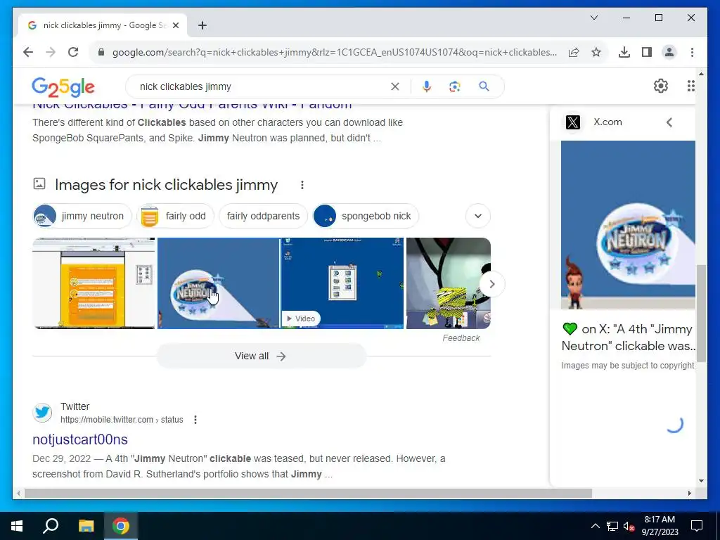
Task: Open mobile.twitter.com status URL
Action: (122, 420)
